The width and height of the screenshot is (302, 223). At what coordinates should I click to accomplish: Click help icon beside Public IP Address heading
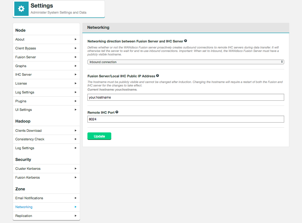pos(158,76)
